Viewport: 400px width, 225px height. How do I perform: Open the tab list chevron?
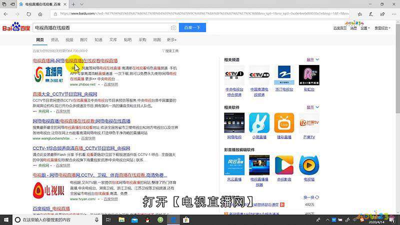[x=81, y=4]
